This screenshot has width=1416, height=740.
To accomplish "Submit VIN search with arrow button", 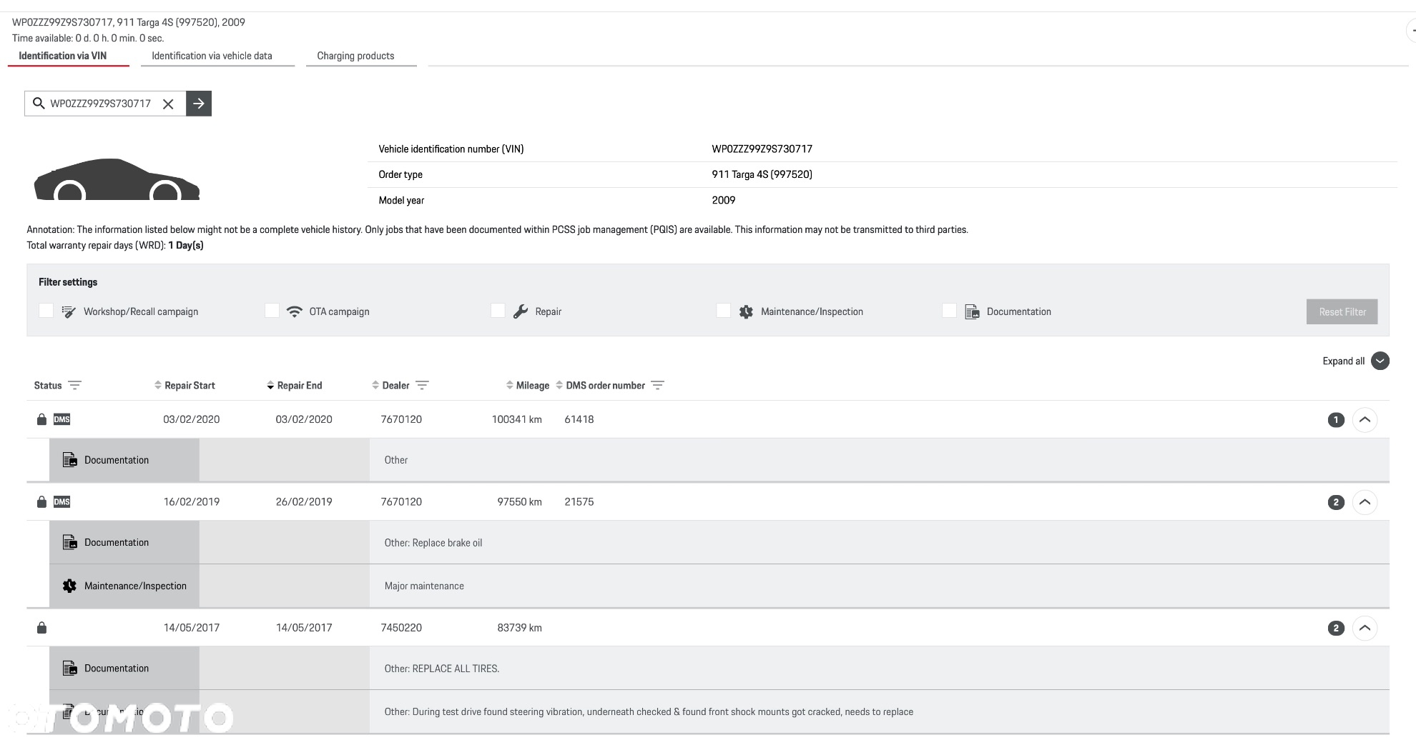I will [199, 104].
